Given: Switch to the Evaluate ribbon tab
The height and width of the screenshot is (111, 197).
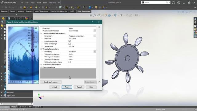Looking at the screenshot, I should tap(29, 11).
